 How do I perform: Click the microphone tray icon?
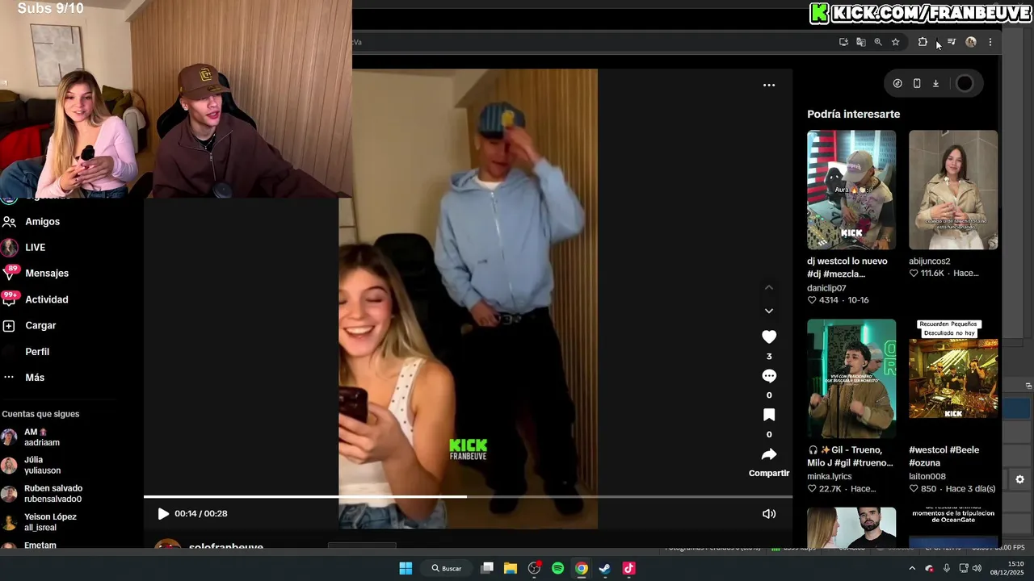tap(946, 568)
